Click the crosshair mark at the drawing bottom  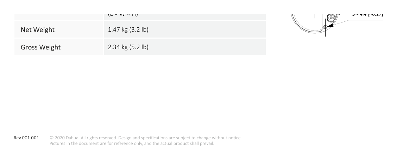(325, 28)
